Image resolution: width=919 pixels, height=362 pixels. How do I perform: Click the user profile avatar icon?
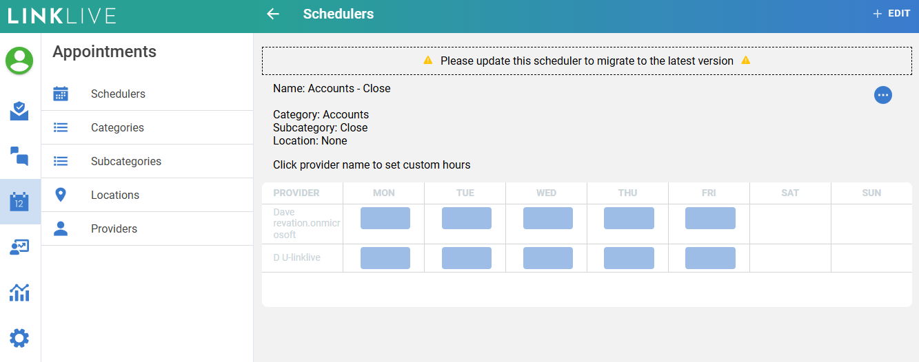tap(19, 61)
